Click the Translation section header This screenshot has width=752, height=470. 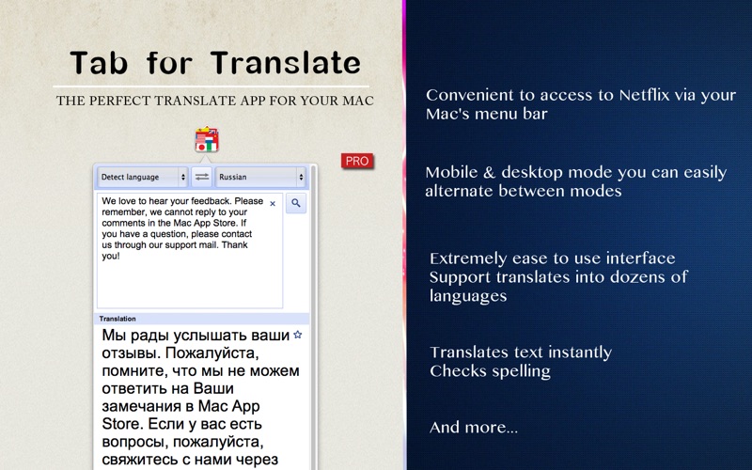pos(201,319)
